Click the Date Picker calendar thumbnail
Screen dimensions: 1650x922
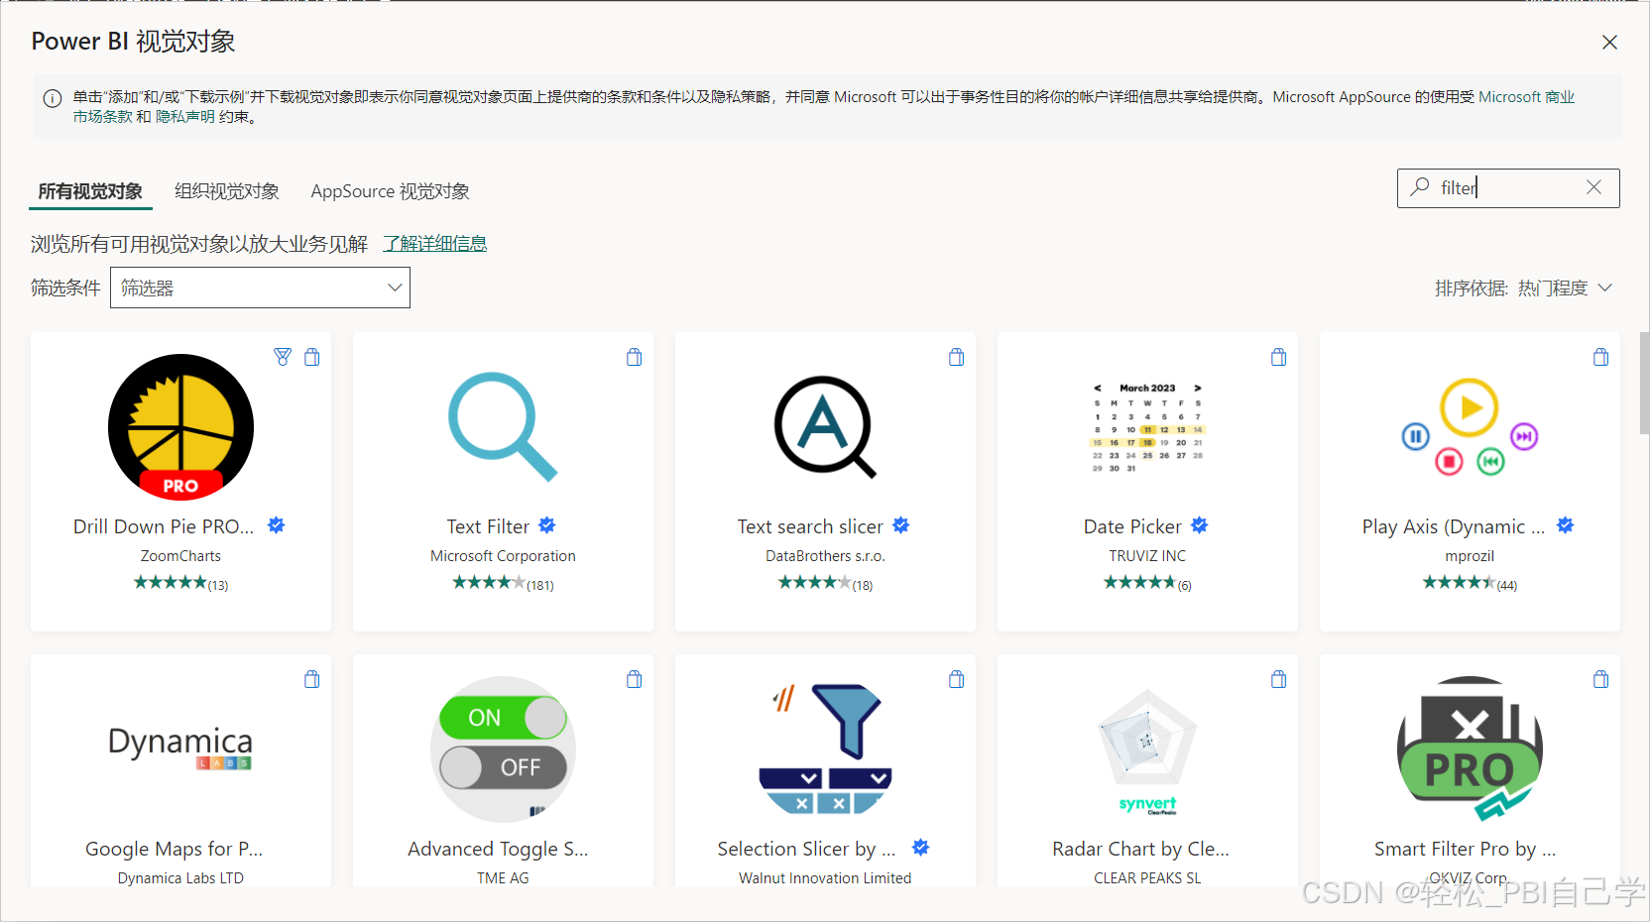(x=1147, y=427)
